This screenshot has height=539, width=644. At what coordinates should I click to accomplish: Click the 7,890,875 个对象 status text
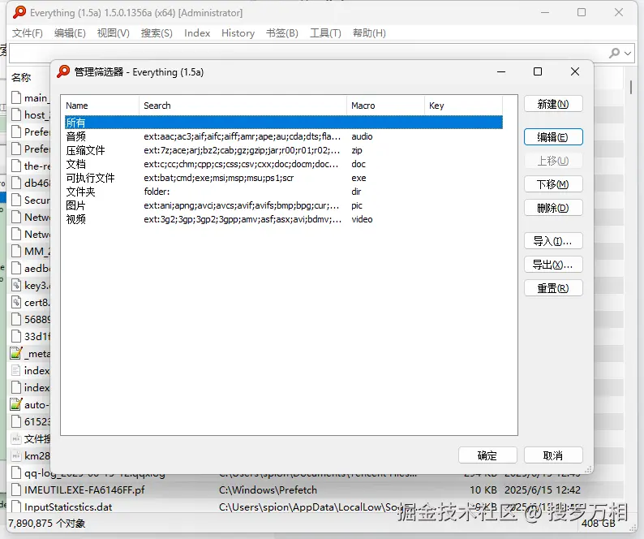click(x=47, y=524)
